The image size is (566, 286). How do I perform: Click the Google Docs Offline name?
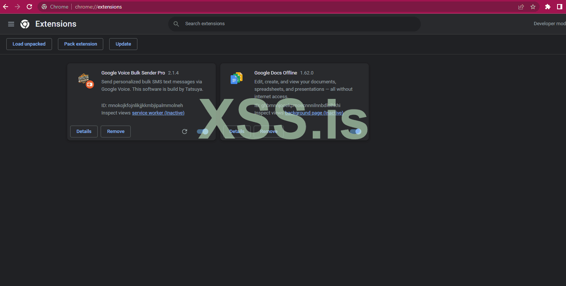(276, 73)
